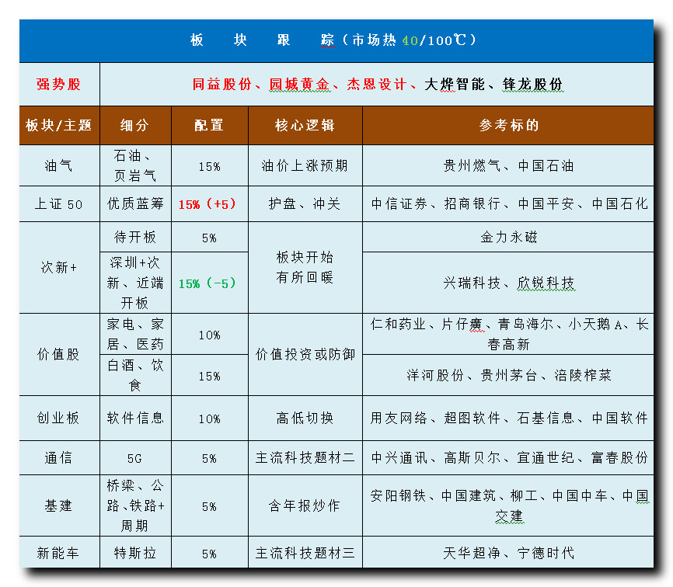The width and height of the screenshot is (673, 587).
Task: Select the "软件信息" subdivision cell
Action: click(135, 418)
